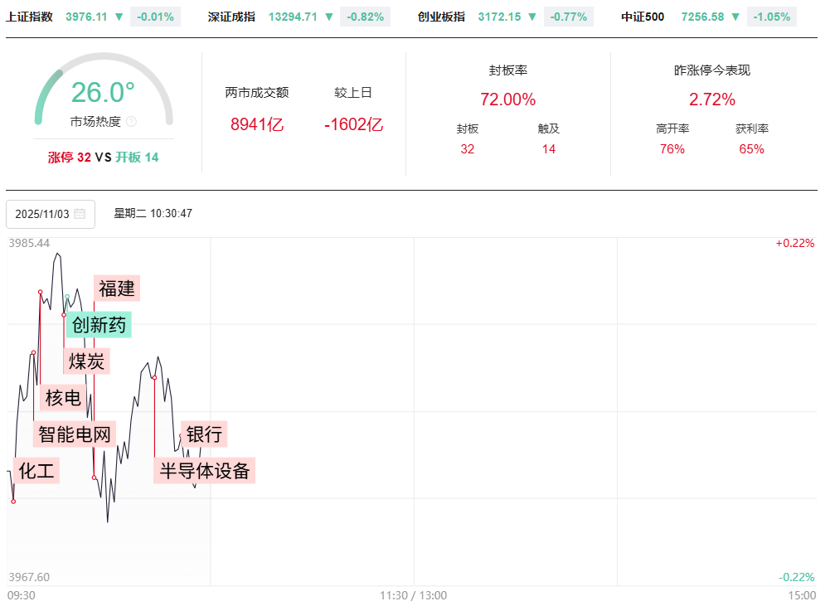Click the 开板 14 count link
830x611 pixels.
pyautogui.click(x=137, y=157)
